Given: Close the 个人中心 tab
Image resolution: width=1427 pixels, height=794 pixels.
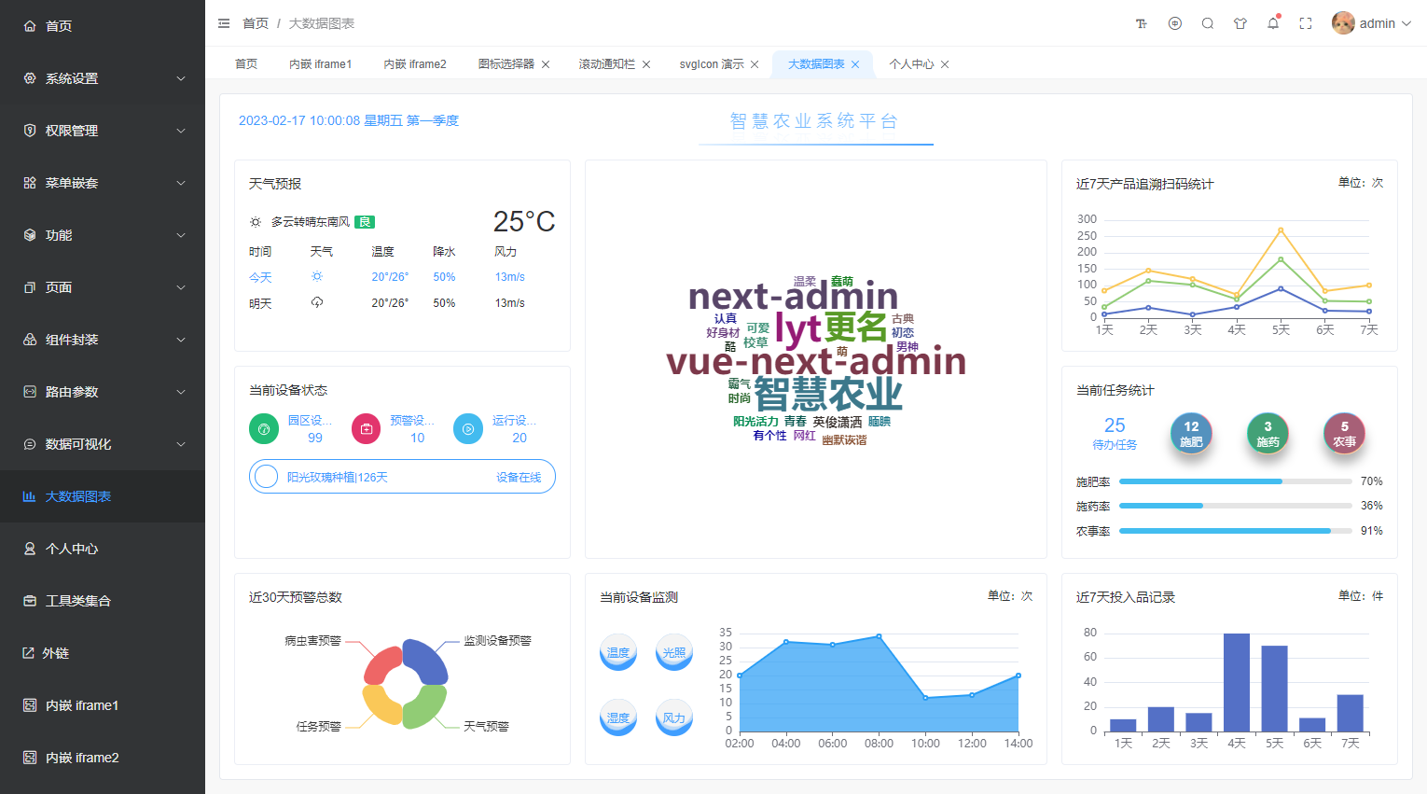Looking at the screenshot, I should point(945,64).
